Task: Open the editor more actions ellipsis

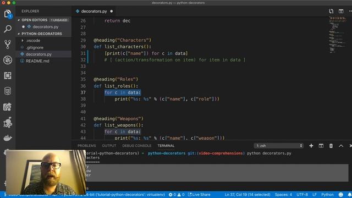Action: tap(350, 11)
